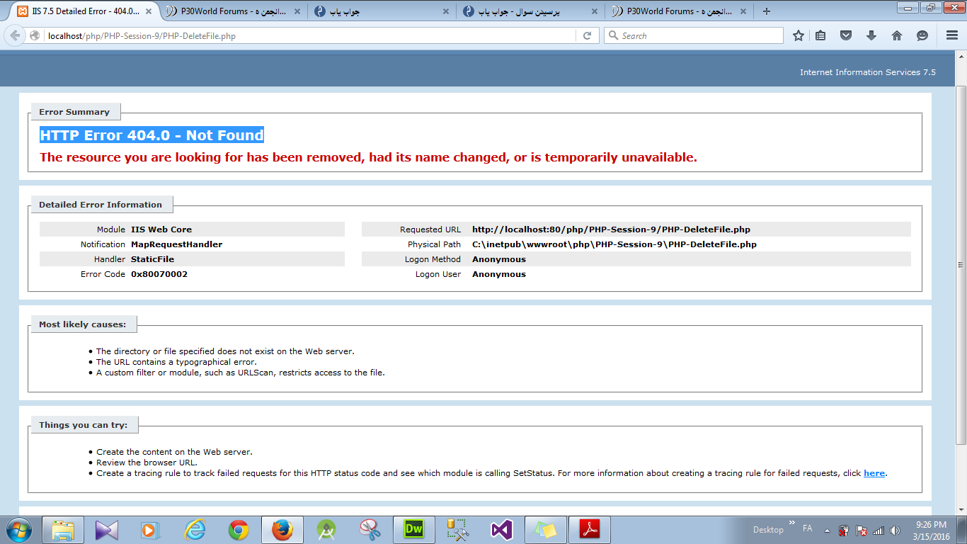This screenshot has height=544, width=967.
Task: Click the globe site identity icon
Action: pyautogui.click(x=35, y=35)
